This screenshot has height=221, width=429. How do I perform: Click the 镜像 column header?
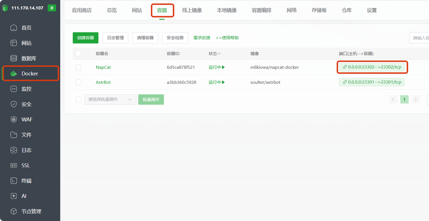click(255, 54)
